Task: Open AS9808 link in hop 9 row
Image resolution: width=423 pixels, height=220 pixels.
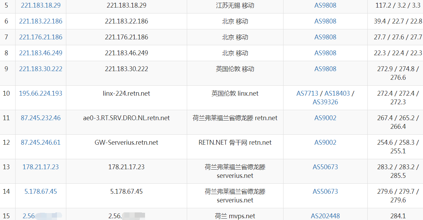Action: point(325,69)
